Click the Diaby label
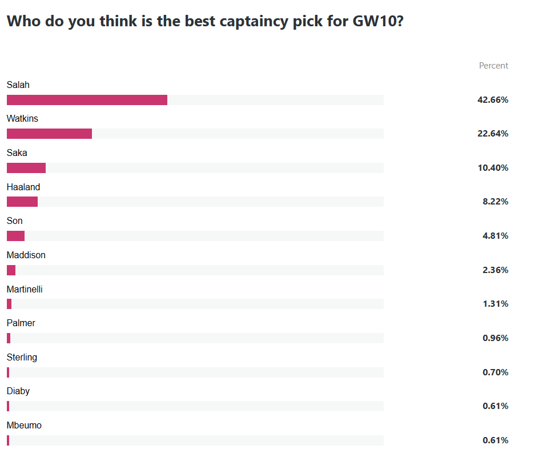539x453 pixels. [x=18, y=391]
